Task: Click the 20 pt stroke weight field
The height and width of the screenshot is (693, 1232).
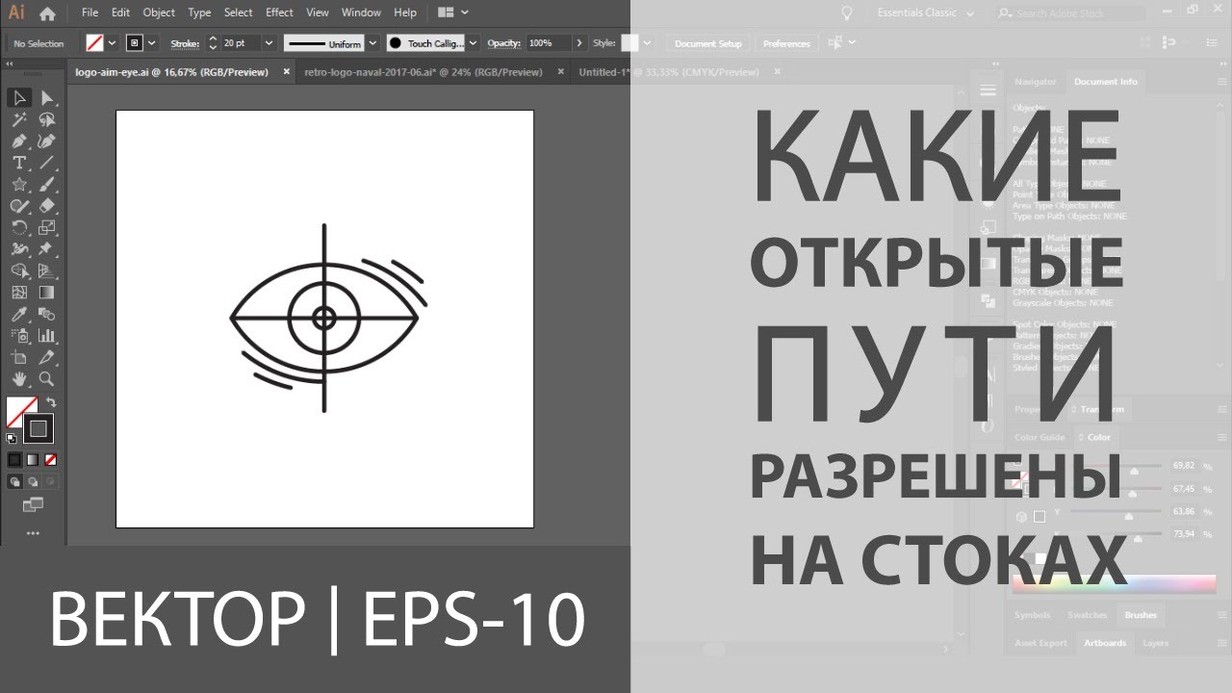Action: click(241, 43)
